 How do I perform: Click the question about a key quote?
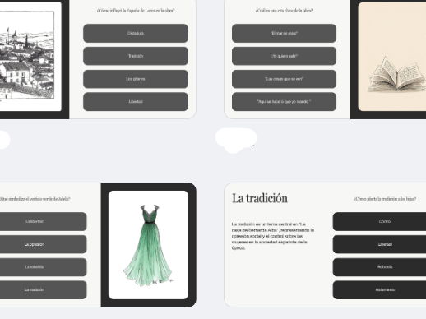(284, 11)
